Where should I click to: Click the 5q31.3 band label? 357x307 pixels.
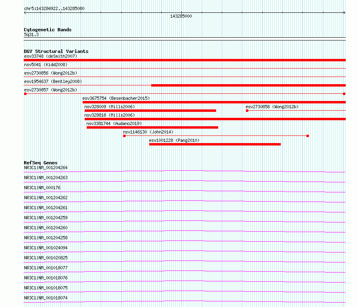pyautogui.click(x=31, y=34)
